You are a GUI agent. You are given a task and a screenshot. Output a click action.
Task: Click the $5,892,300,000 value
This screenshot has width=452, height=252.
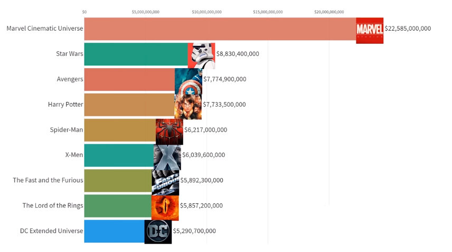202,181
